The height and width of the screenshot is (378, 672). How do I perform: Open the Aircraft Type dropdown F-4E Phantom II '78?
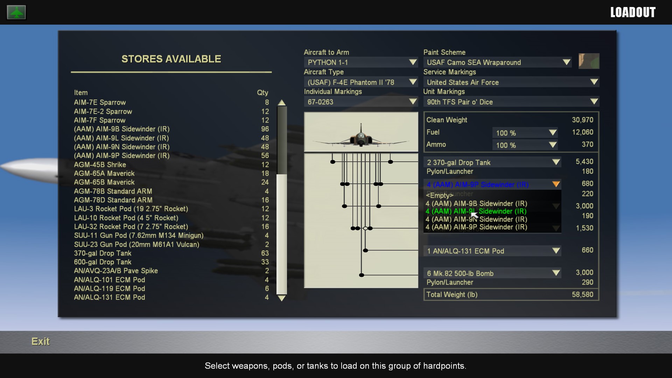pyautogui.click(x=361, y=82)
